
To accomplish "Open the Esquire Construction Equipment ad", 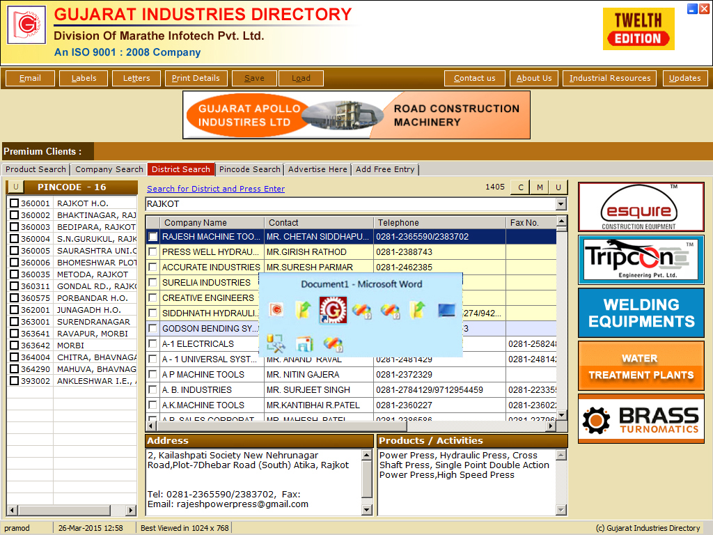I will tap(641, 207).
